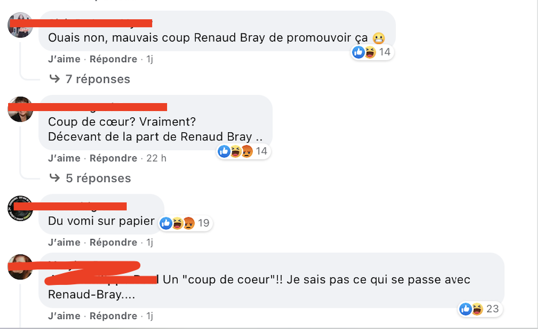Screen dimensions: 538x329
Task: Click the reply arrow icon beside 5 réponses
Action: (55, 178)
